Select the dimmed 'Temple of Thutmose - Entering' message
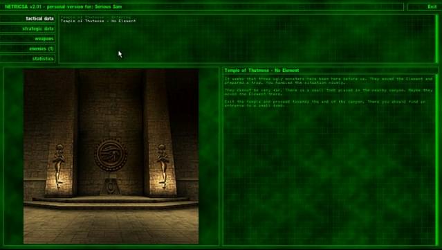This screenshot has height=250, width=442. [96, 17]
